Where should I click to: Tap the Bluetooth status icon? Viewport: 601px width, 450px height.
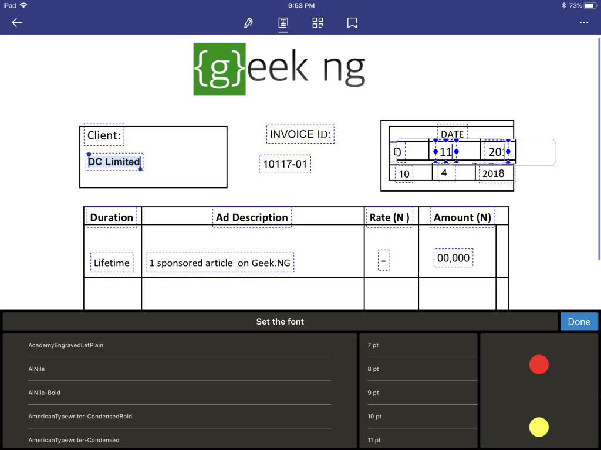[564, 5]
